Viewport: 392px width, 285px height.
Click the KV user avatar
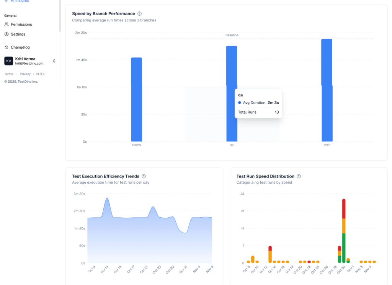click(x=8, y=61)
